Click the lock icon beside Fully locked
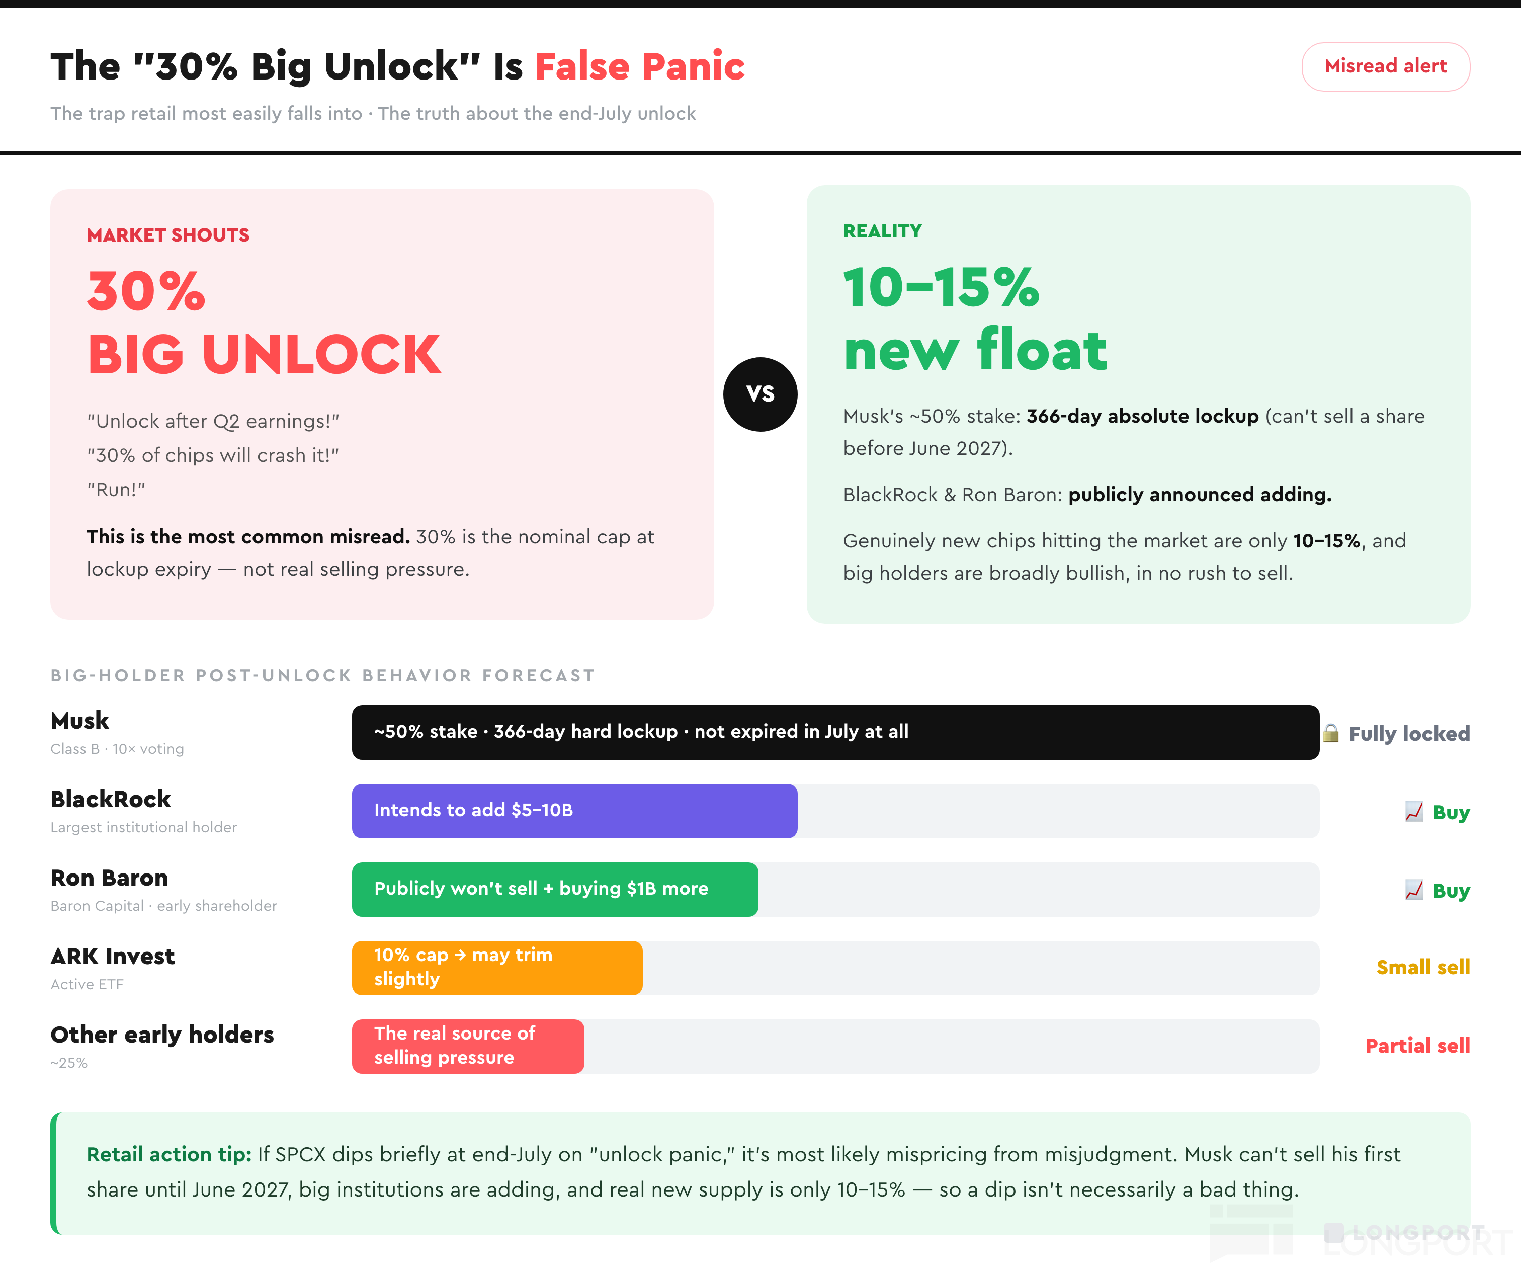This screenshot has width=1521, height=1271. coord(1330,733)
